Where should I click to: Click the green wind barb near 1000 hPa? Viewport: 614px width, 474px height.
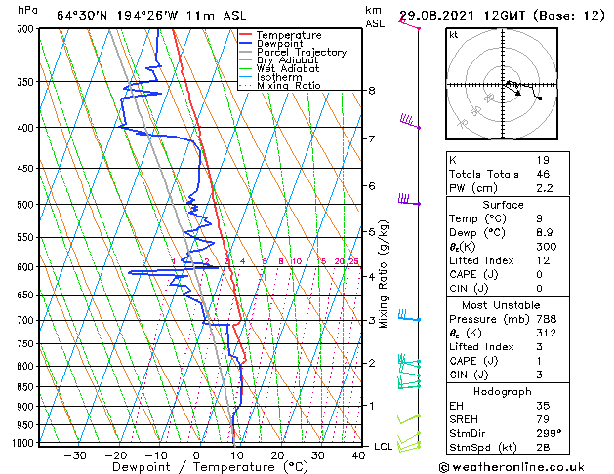coord(409,444)
